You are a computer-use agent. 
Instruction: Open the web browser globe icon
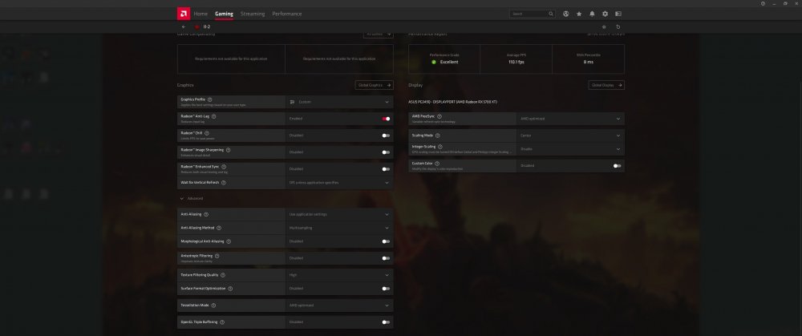tap(565, 14)
